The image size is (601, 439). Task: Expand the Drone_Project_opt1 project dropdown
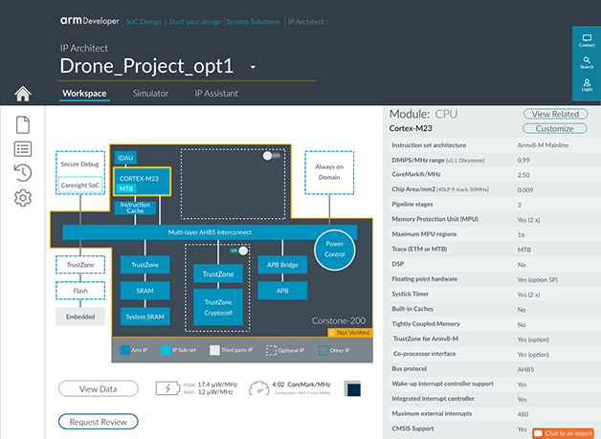click(254, 68)
